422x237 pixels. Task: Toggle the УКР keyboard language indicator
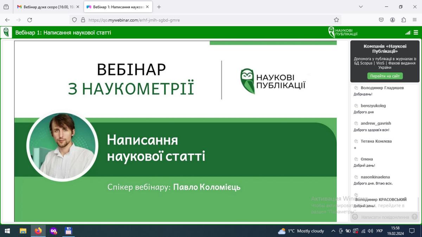[x=379, y=231]
